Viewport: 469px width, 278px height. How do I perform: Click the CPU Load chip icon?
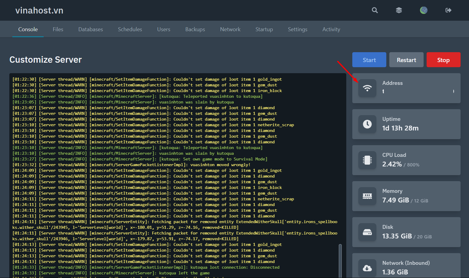[367, 160]
